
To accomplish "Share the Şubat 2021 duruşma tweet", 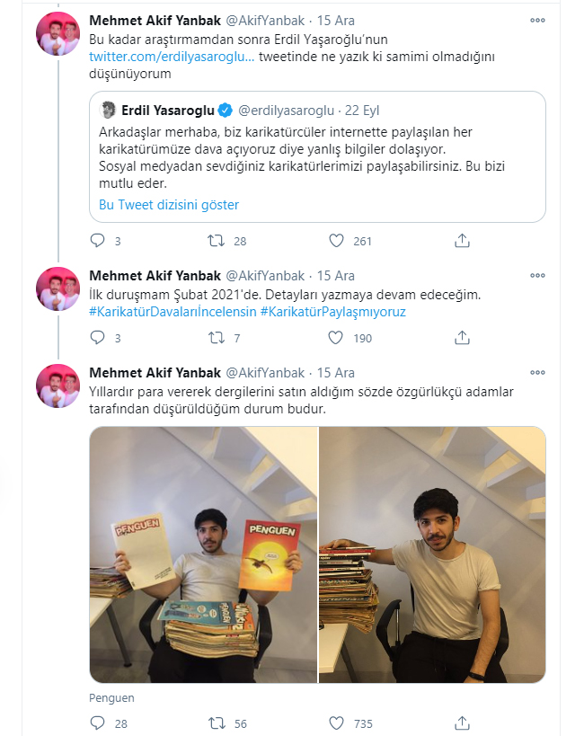I will coord(462,338).
